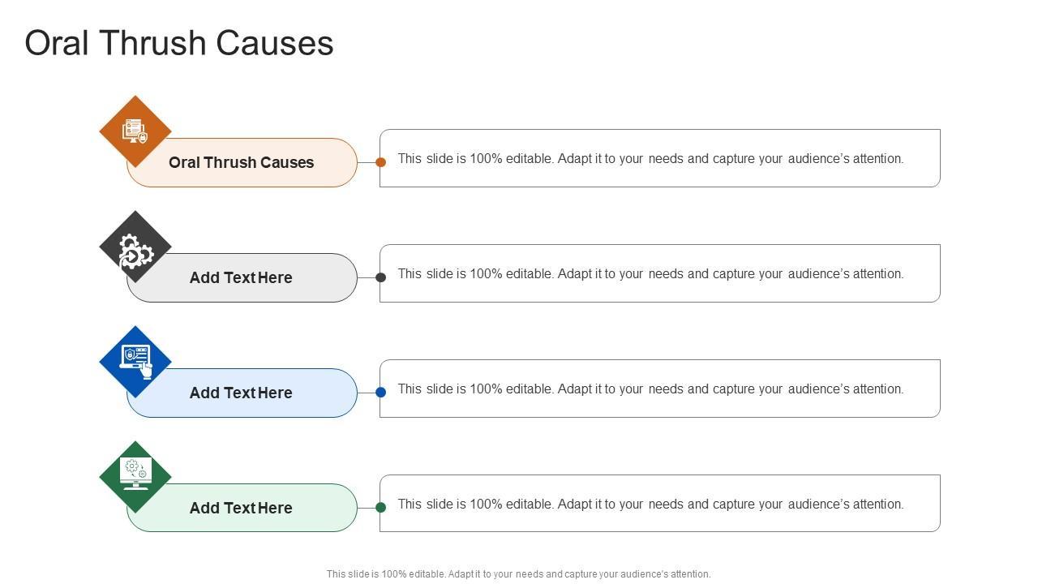
Task: Select the green connector dot
Action: 380,508
